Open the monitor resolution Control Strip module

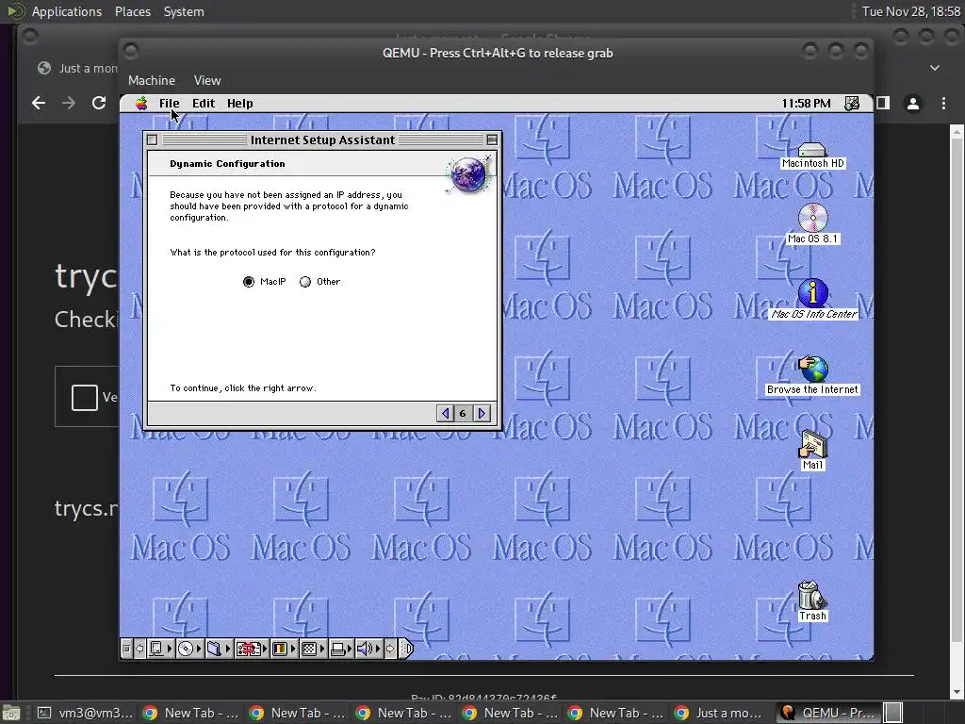(x=313, y=649)
